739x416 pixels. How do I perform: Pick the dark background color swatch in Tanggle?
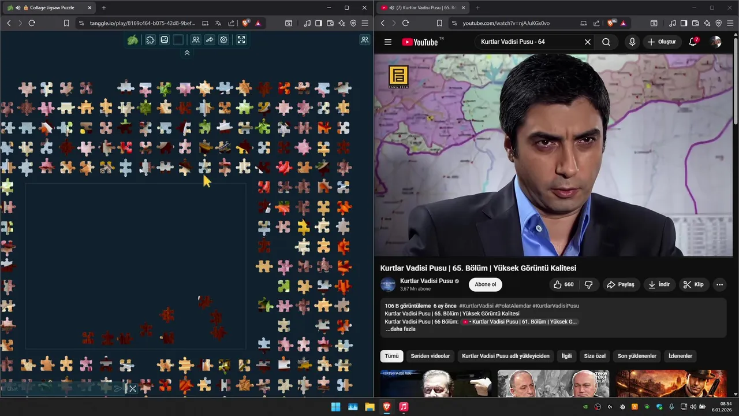(x=178, y=40)
